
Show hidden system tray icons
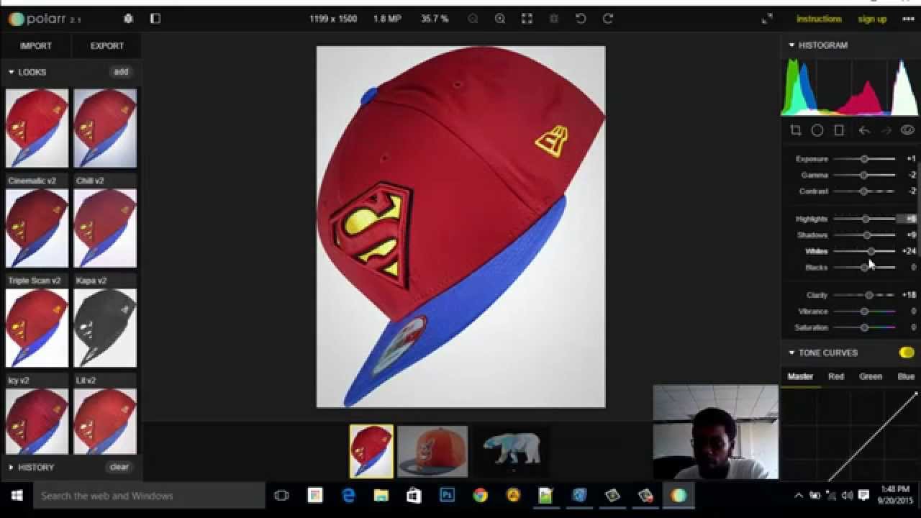pos(799,496)
